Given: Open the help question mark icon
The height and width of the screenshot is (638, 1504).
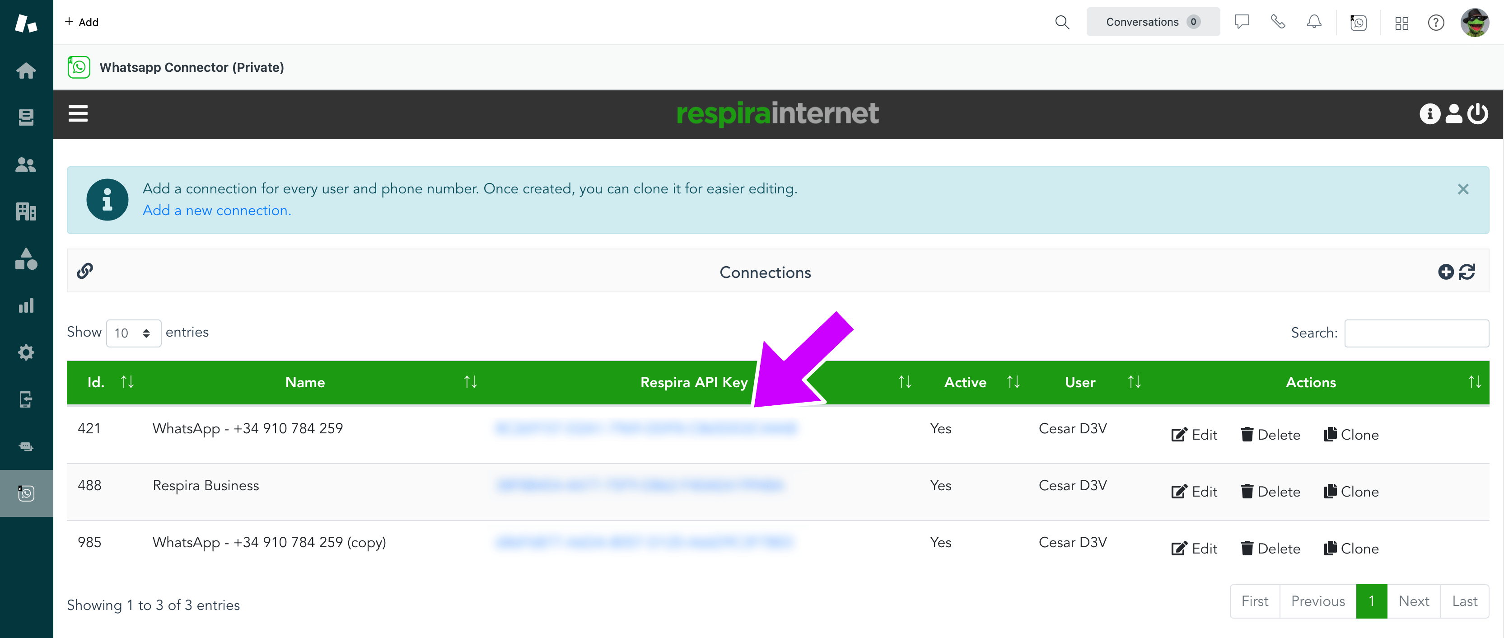Looking at the screenshot, I should pyautogui.click(x=1436, y=23).
